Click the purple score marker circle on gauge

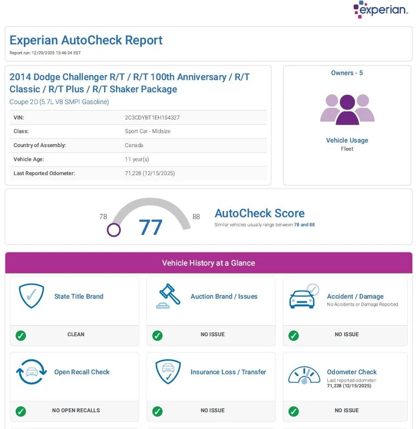point(114,230)
